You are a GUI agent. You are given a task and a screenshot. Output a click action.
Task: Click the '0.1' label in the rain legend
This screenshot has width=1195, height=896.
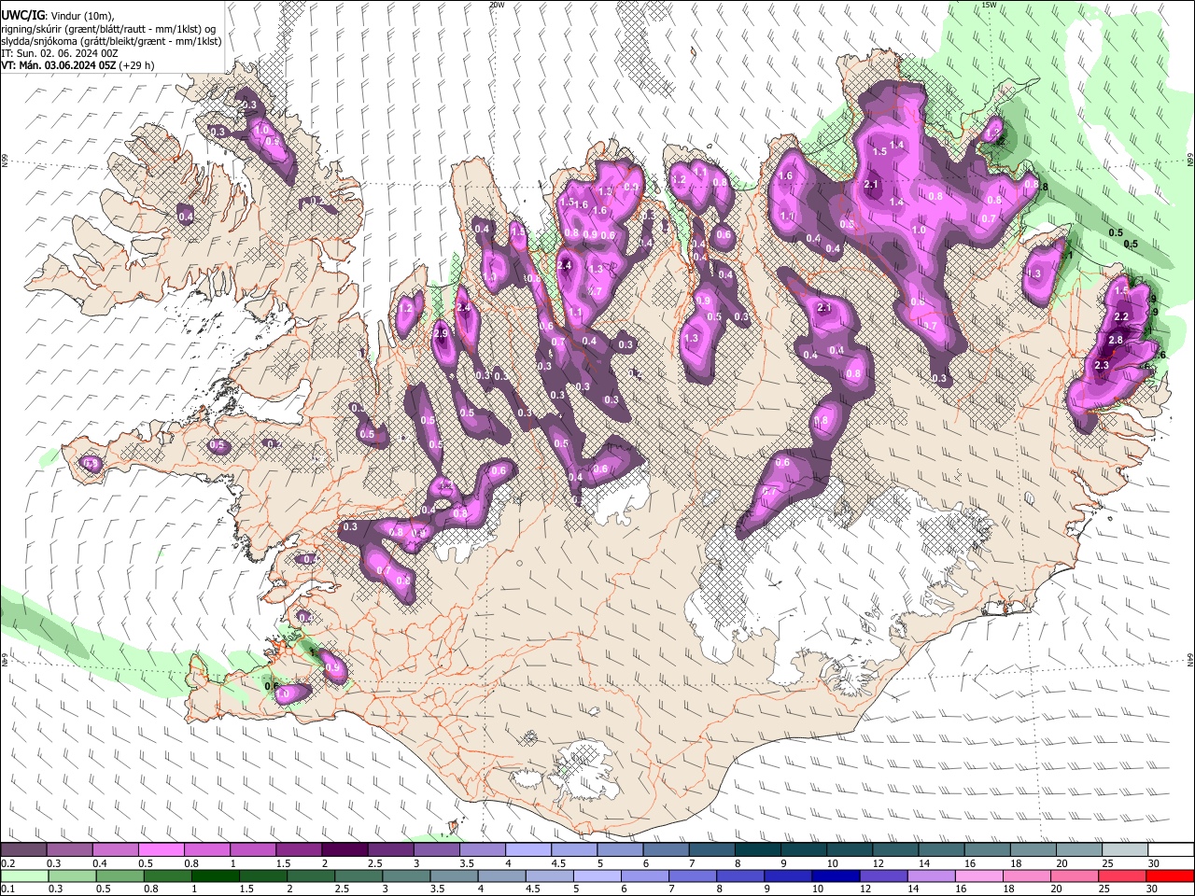click(7, 889)
